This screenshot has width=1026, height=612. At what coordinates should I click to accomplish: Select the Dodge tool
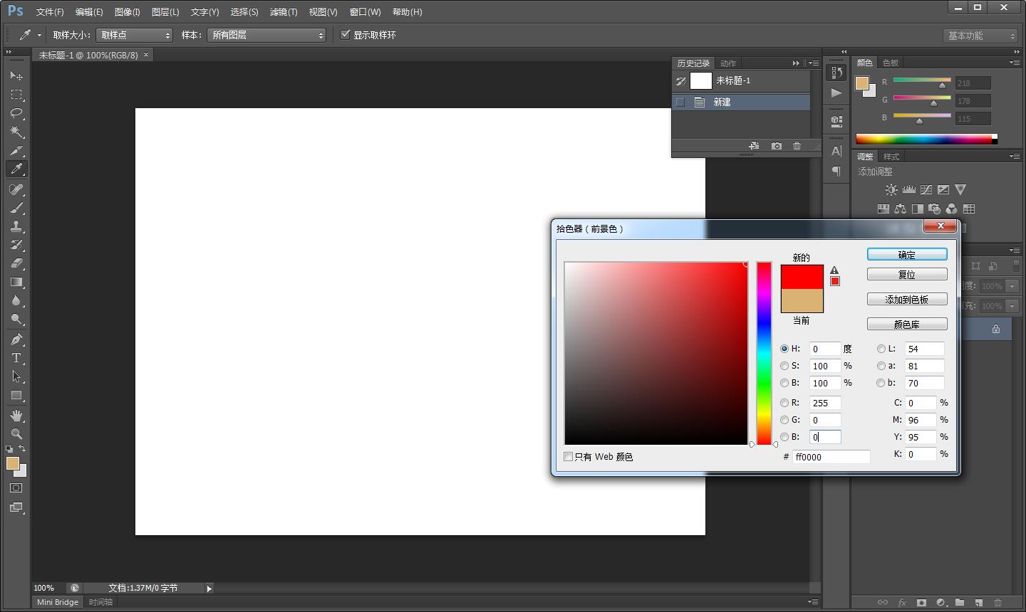click(16, 319)
